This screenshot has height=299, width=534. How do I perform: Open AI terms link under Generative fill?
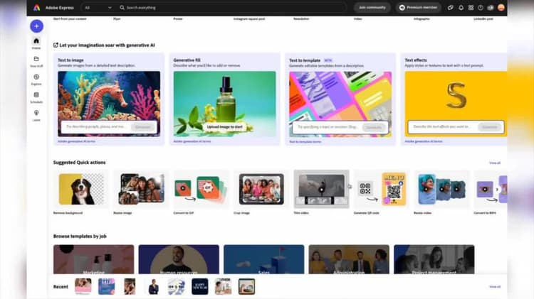192,141
